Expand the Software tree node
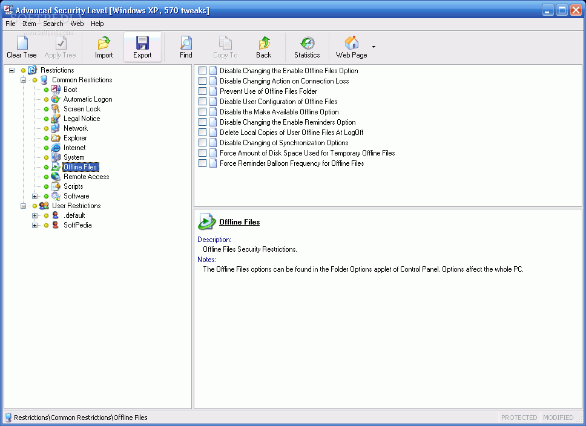This screenshot has height=426, width=586. pyautogui.click(x=35, y=196)
